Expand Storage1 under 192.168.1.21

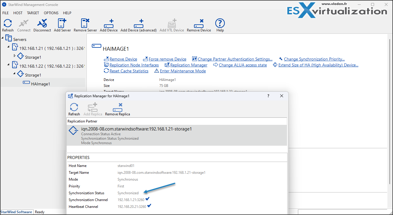15,55
